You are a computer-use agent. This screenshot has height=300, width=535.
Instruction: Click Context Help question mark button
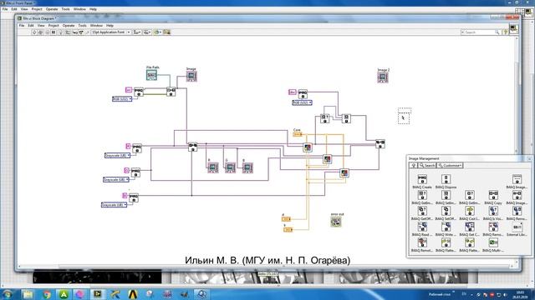pyautogui.click(x=506, y=32)
